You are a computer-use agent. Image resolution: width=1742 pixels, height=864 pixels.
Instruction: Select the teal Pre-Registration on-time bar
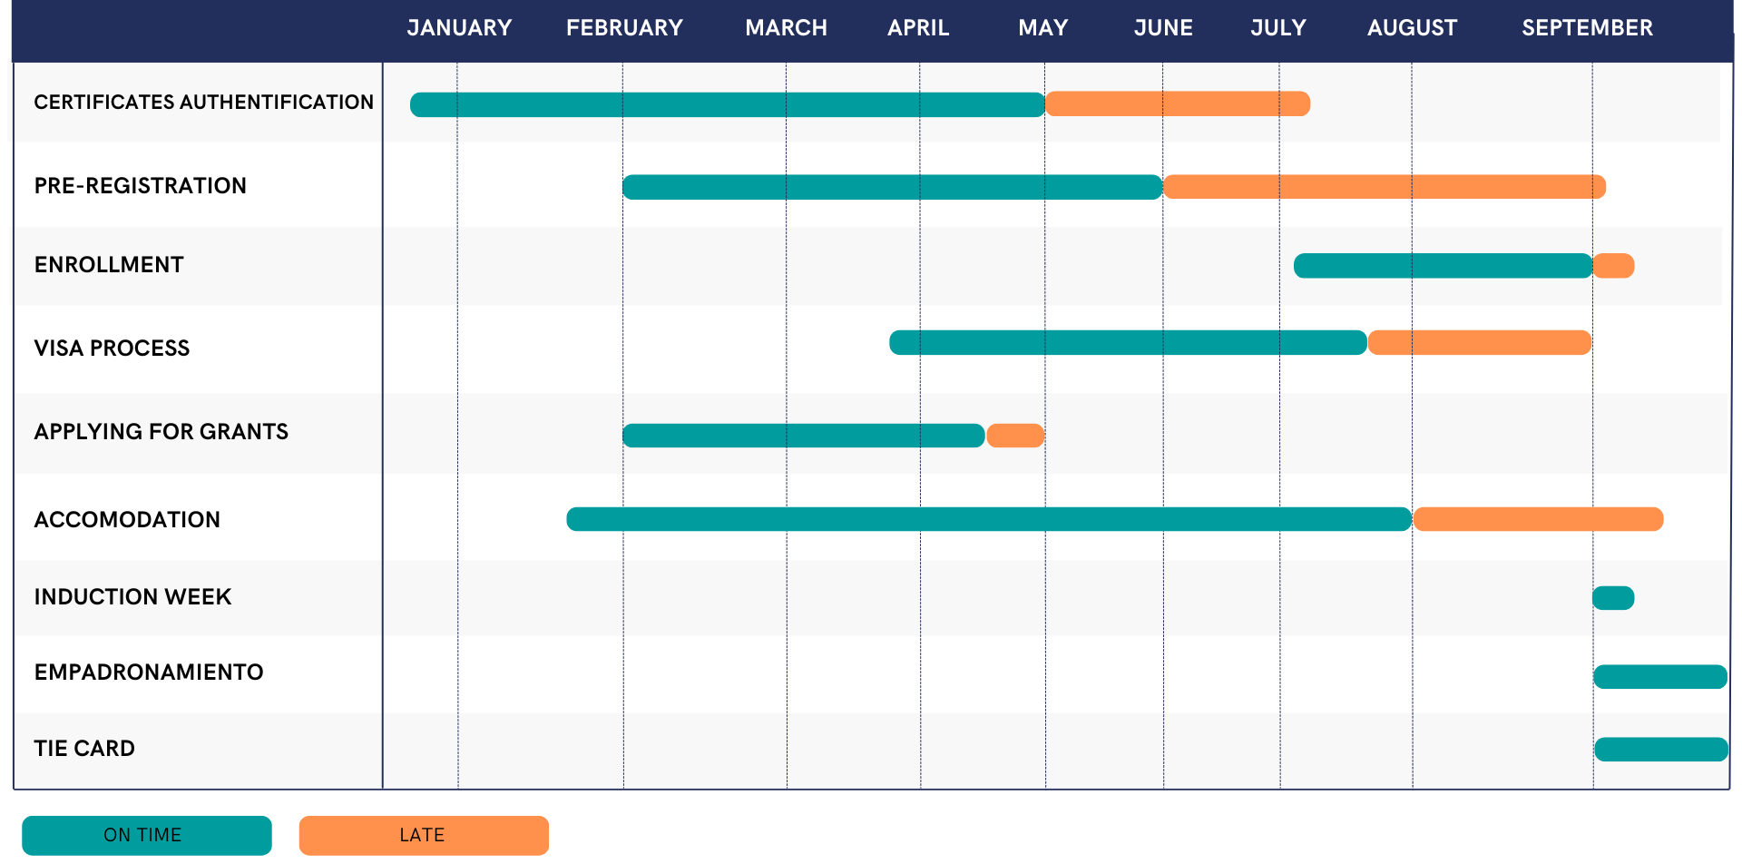click(892, 187)
